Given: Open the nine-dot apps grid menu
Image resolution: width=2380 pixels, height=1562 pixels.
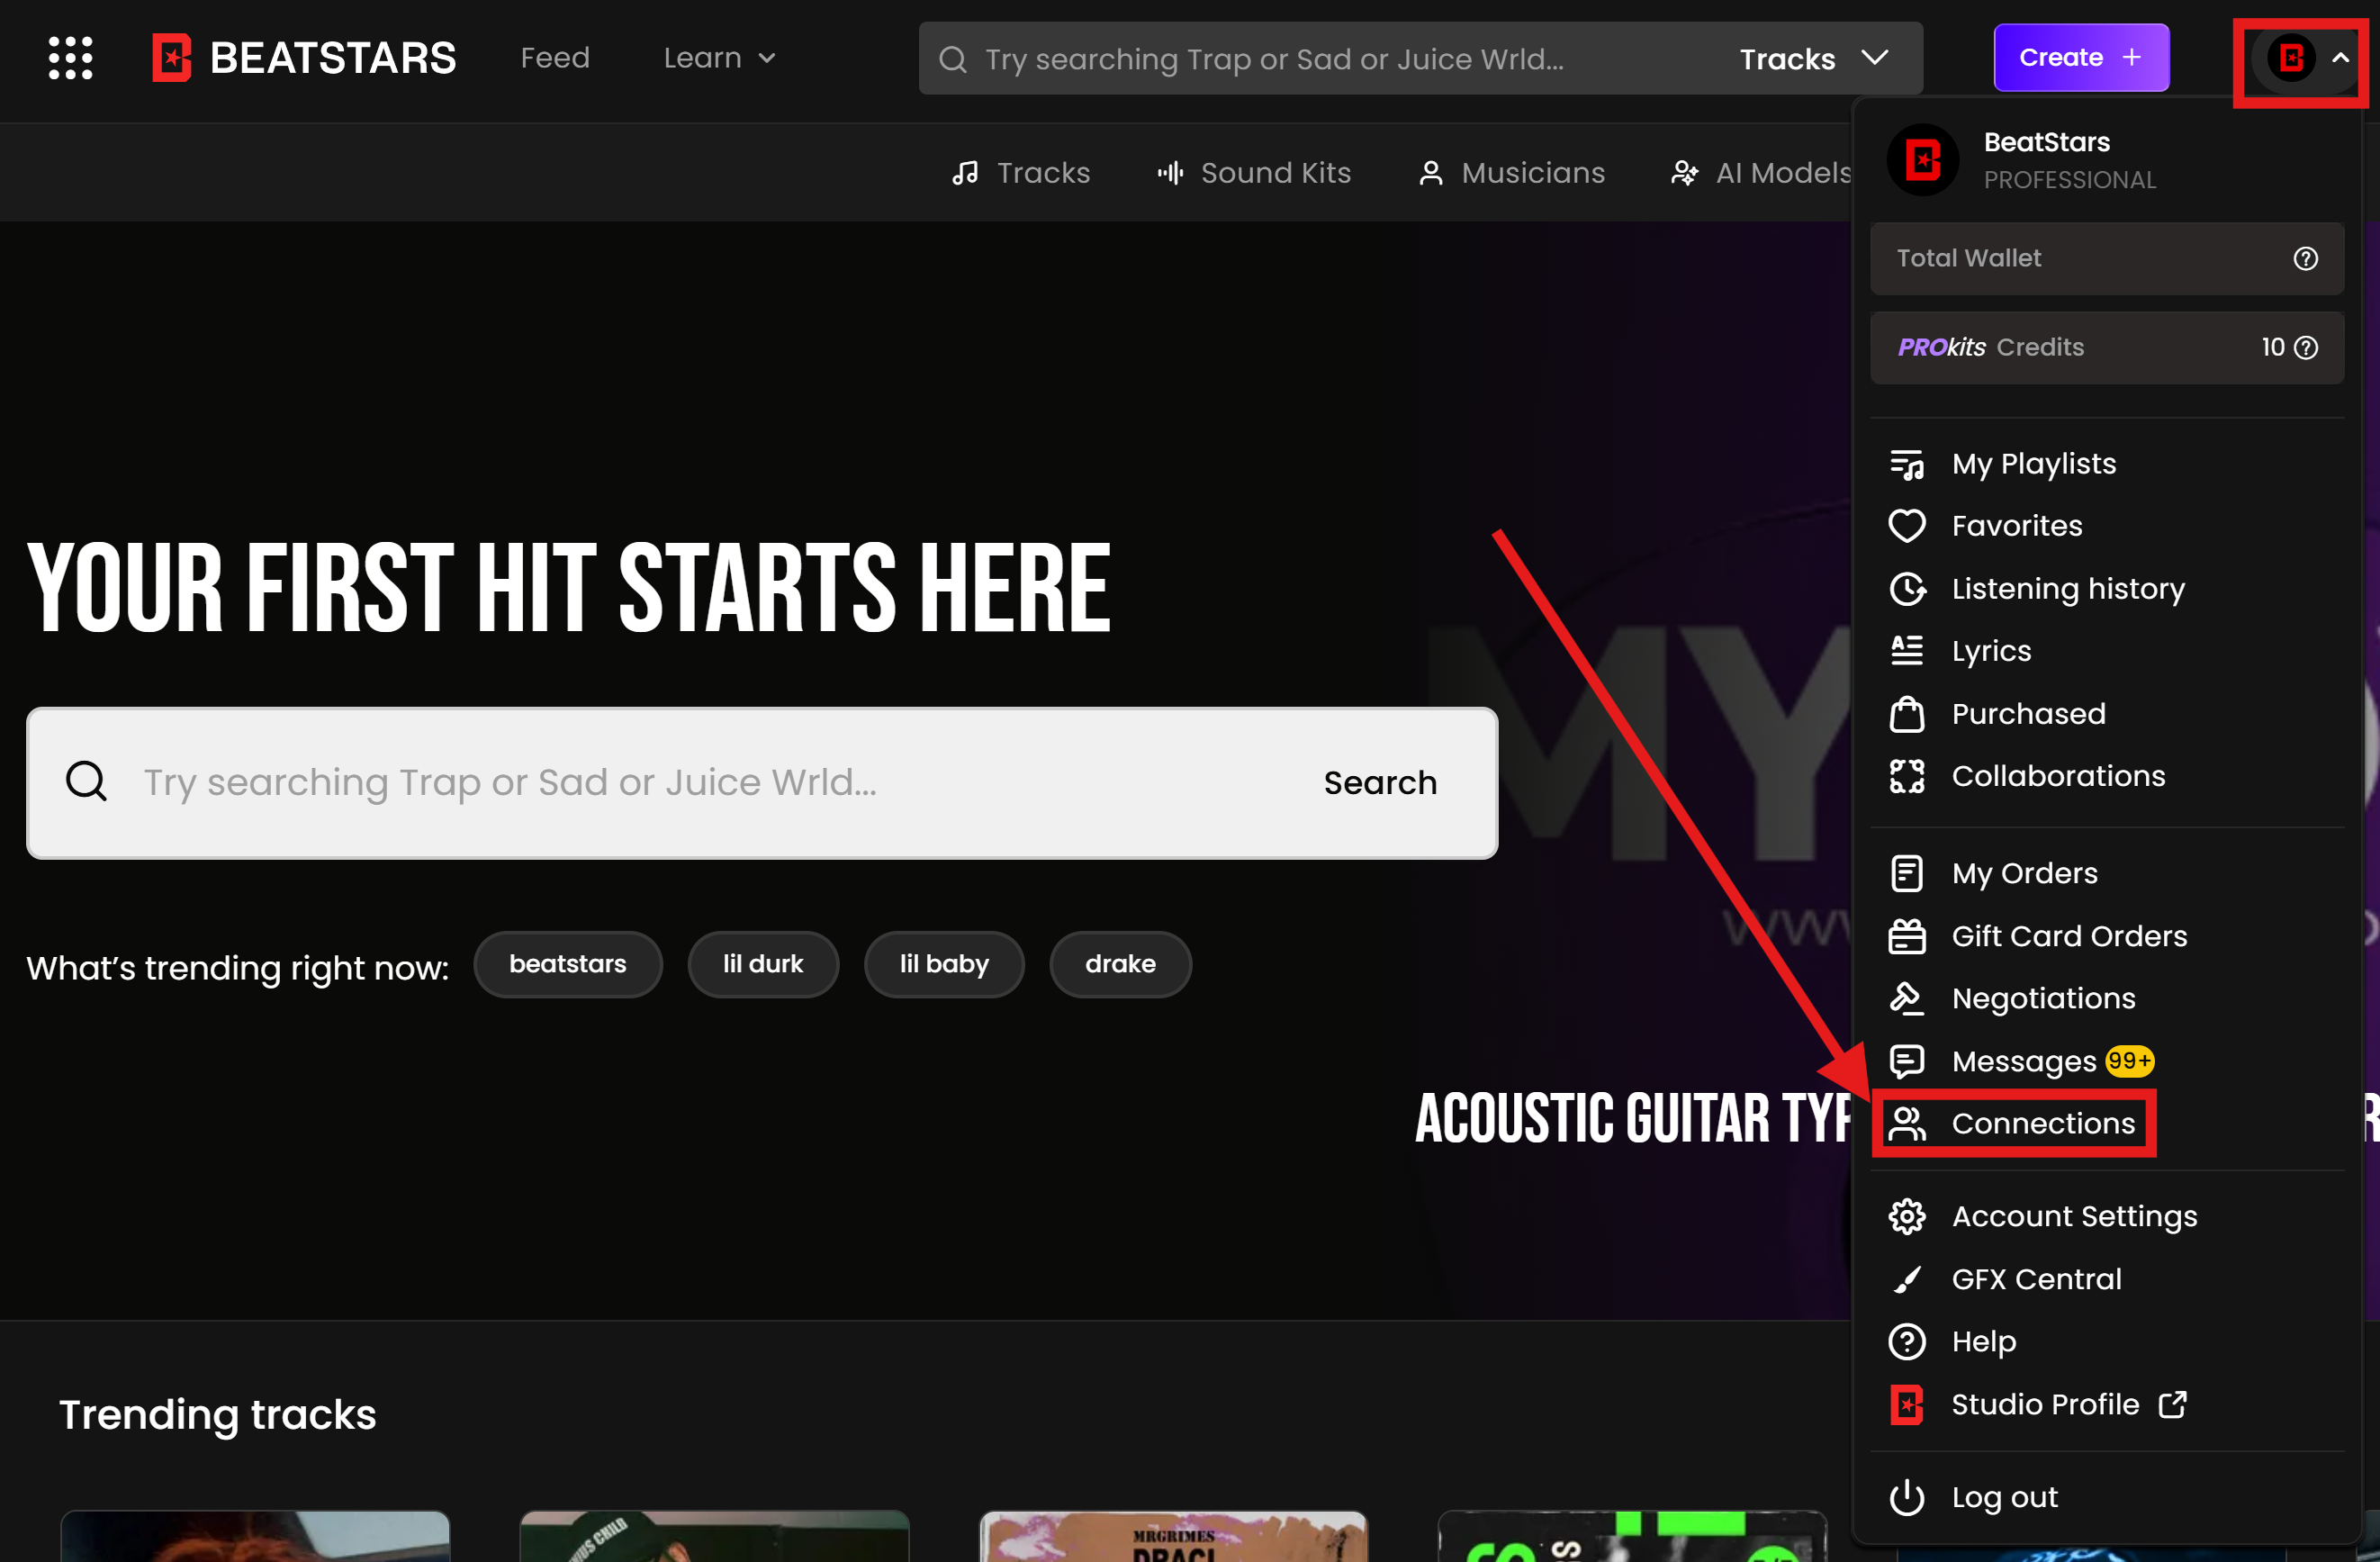Looking at the screenshot, I should (x=70, y=58).
